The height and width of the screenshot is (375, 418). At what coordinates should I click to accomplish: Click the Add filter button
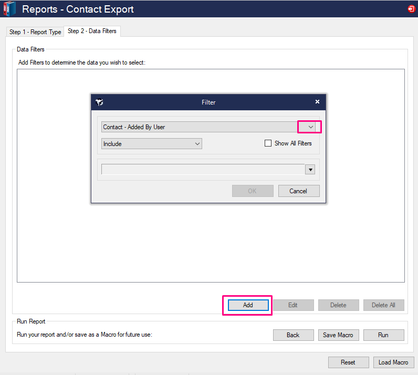248,305
